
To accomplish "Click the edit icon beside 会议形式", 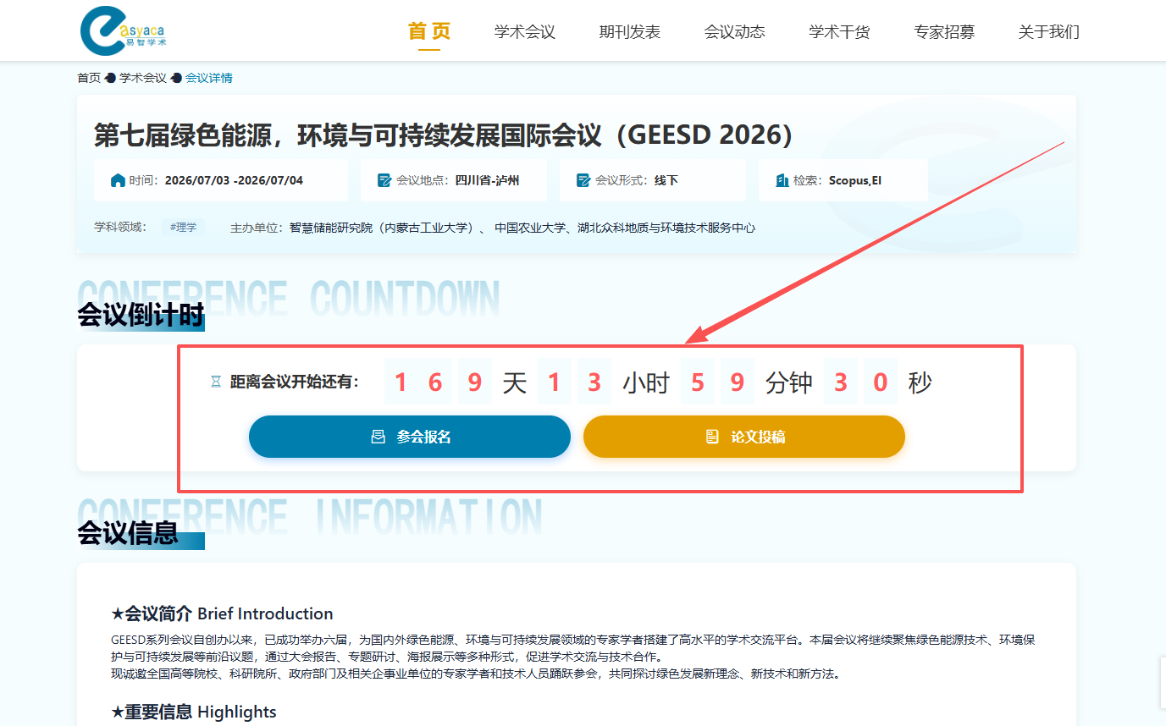I will [x=583, y=180].
